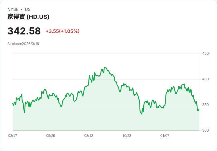The width and height of the screenshot is (217, 151).
Task: Select the highest peak of the price line
Action: tap(105, 67)
